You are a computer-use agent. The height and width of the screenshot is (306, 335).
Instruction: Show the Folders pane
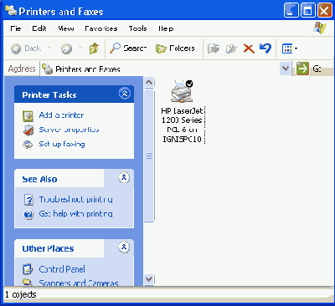tap(175, 48)
